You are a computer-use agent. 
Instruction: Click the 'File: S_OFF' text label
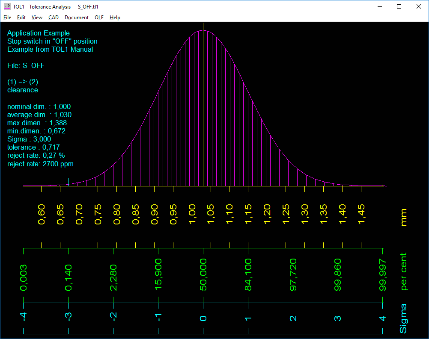pos(26,65)
